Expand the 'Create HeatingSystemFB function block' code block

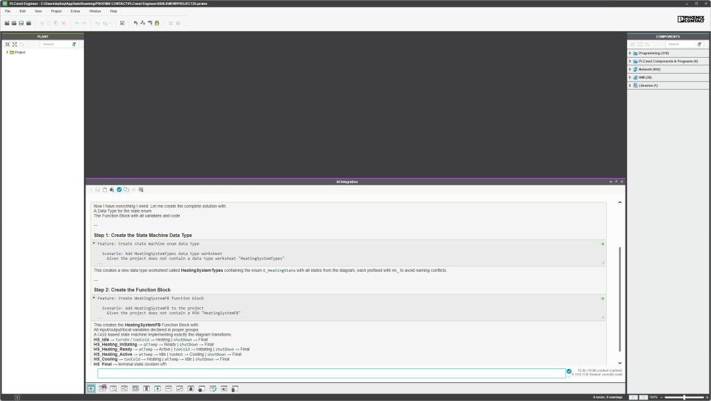[94, 298]
